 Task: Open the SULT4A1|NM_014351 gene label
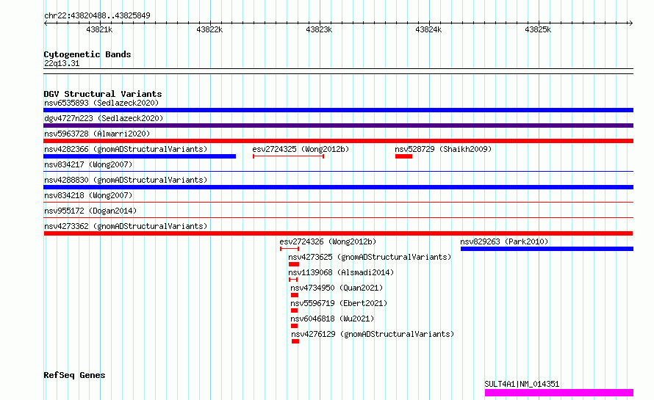pos(522,384)
